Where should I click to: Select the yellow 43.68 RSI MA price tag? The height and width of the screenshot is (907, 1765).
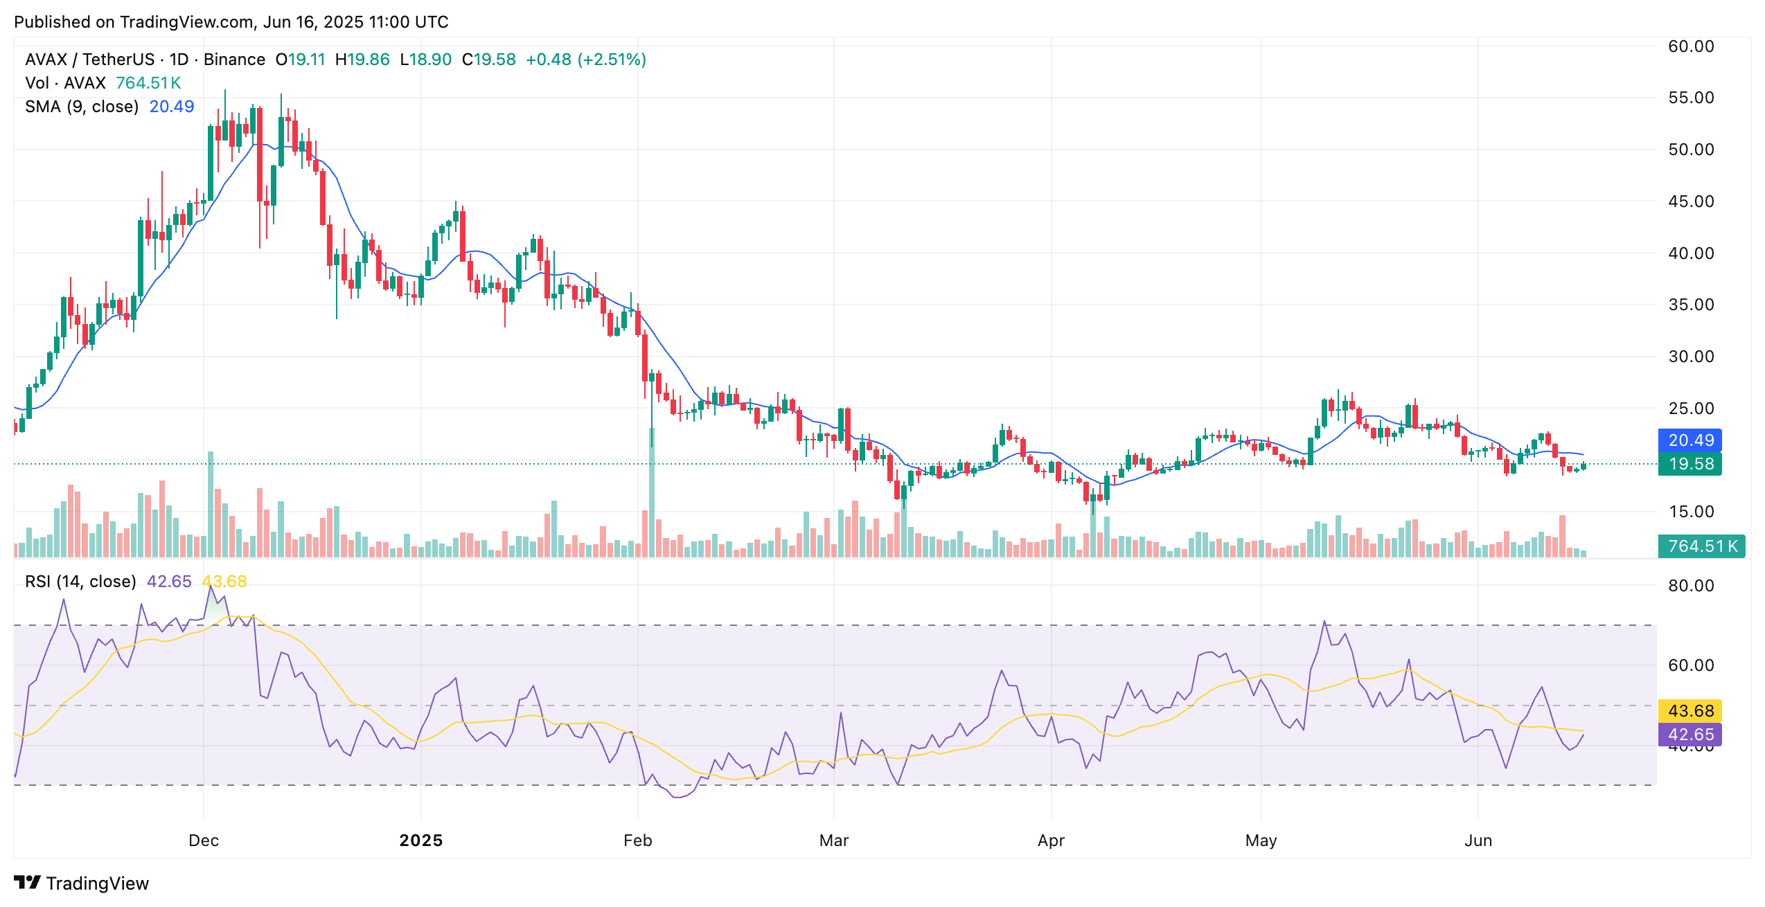point(1692,711)
